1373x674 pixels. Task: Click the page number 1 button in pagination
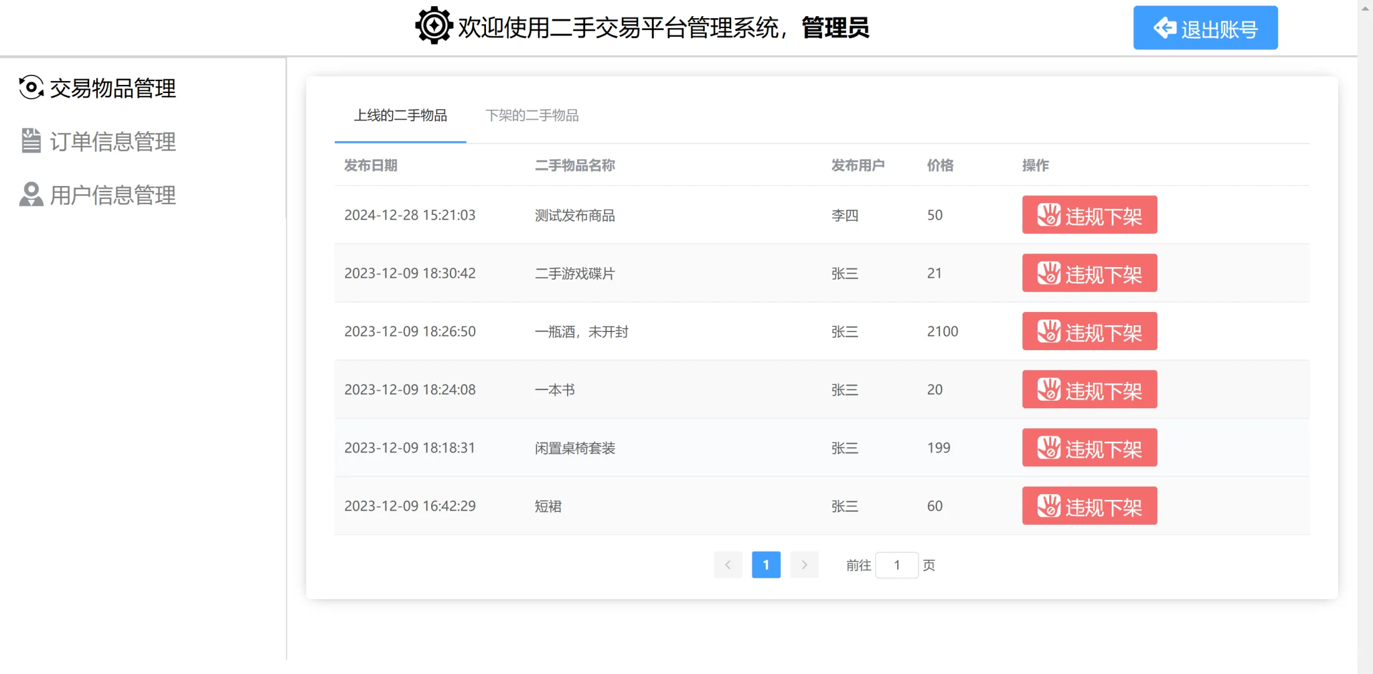point(766,565)
